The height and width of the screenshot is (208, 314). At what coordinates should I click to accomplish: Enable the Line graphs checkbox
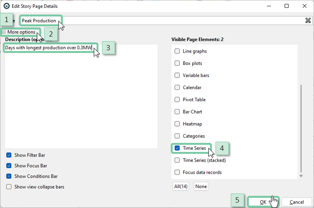pyautogui.click(x=177, y=51)
